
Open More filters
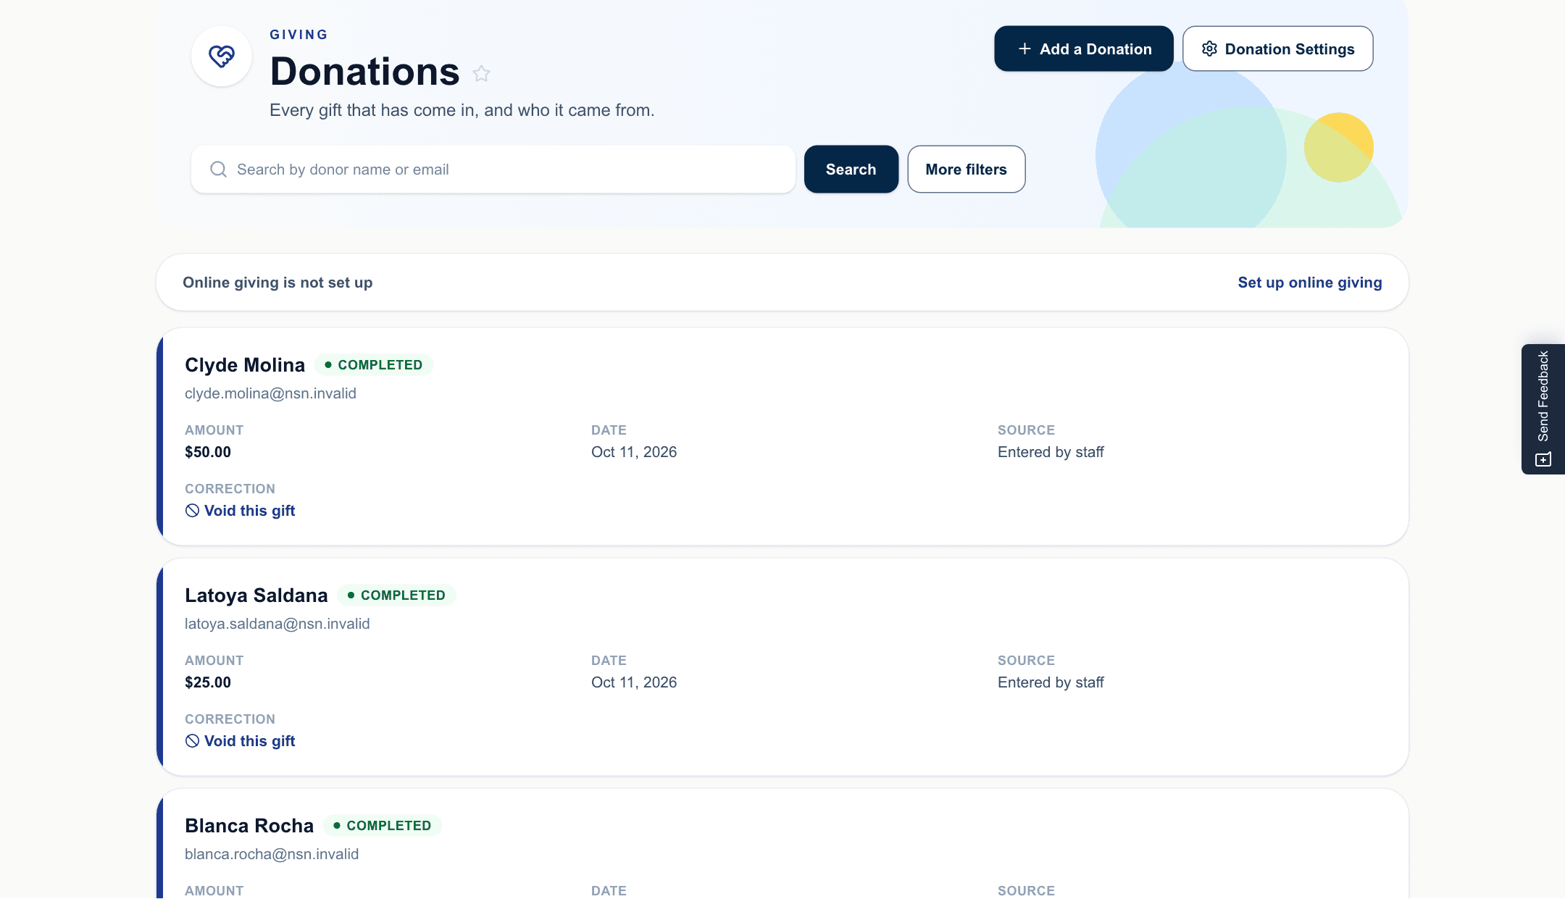(967, 170)
